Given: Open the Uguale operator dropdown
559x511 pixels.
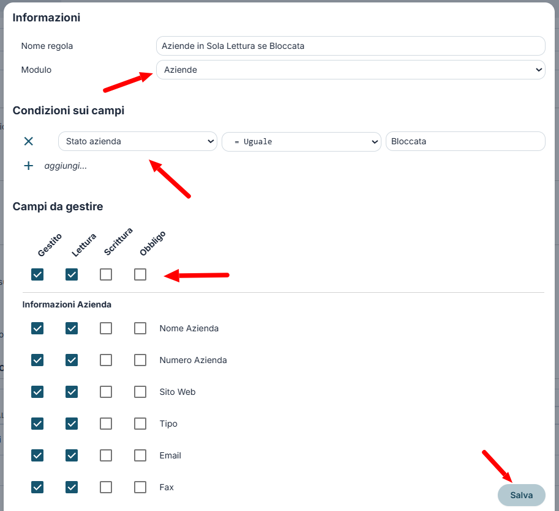Looking at the screenshot, I should [301, 142].
